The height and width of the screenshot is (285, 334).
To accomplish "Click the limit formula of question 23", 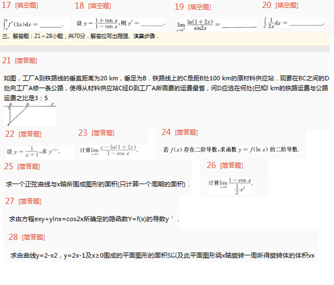I will 109,150.
